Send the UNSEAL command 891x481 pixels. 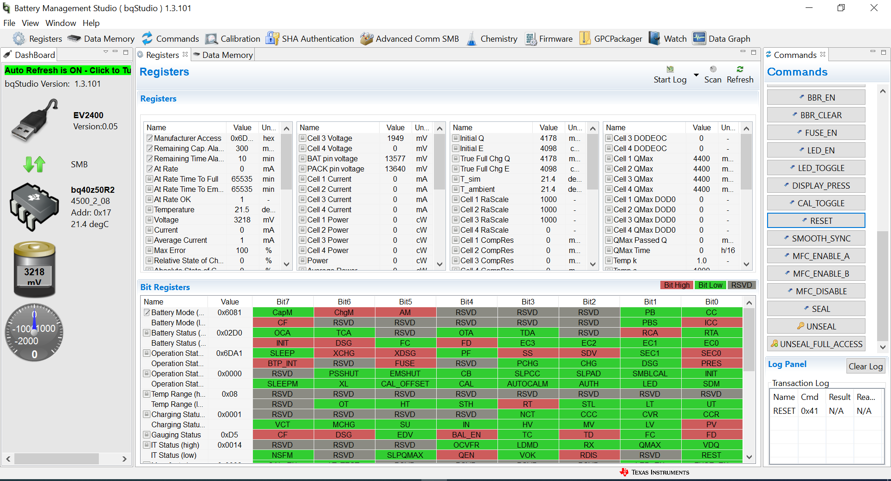[816, 326]
